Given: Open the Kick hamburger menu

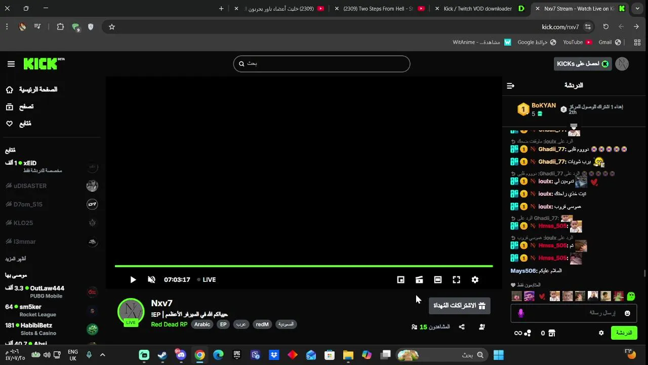Looking at the screenshot, I should coord(11,64).
